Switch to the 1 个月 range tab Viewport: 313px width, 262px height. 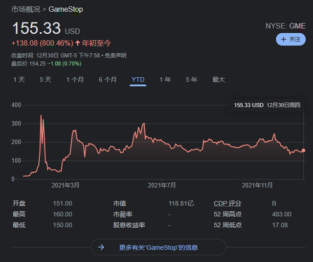[75, 80]
